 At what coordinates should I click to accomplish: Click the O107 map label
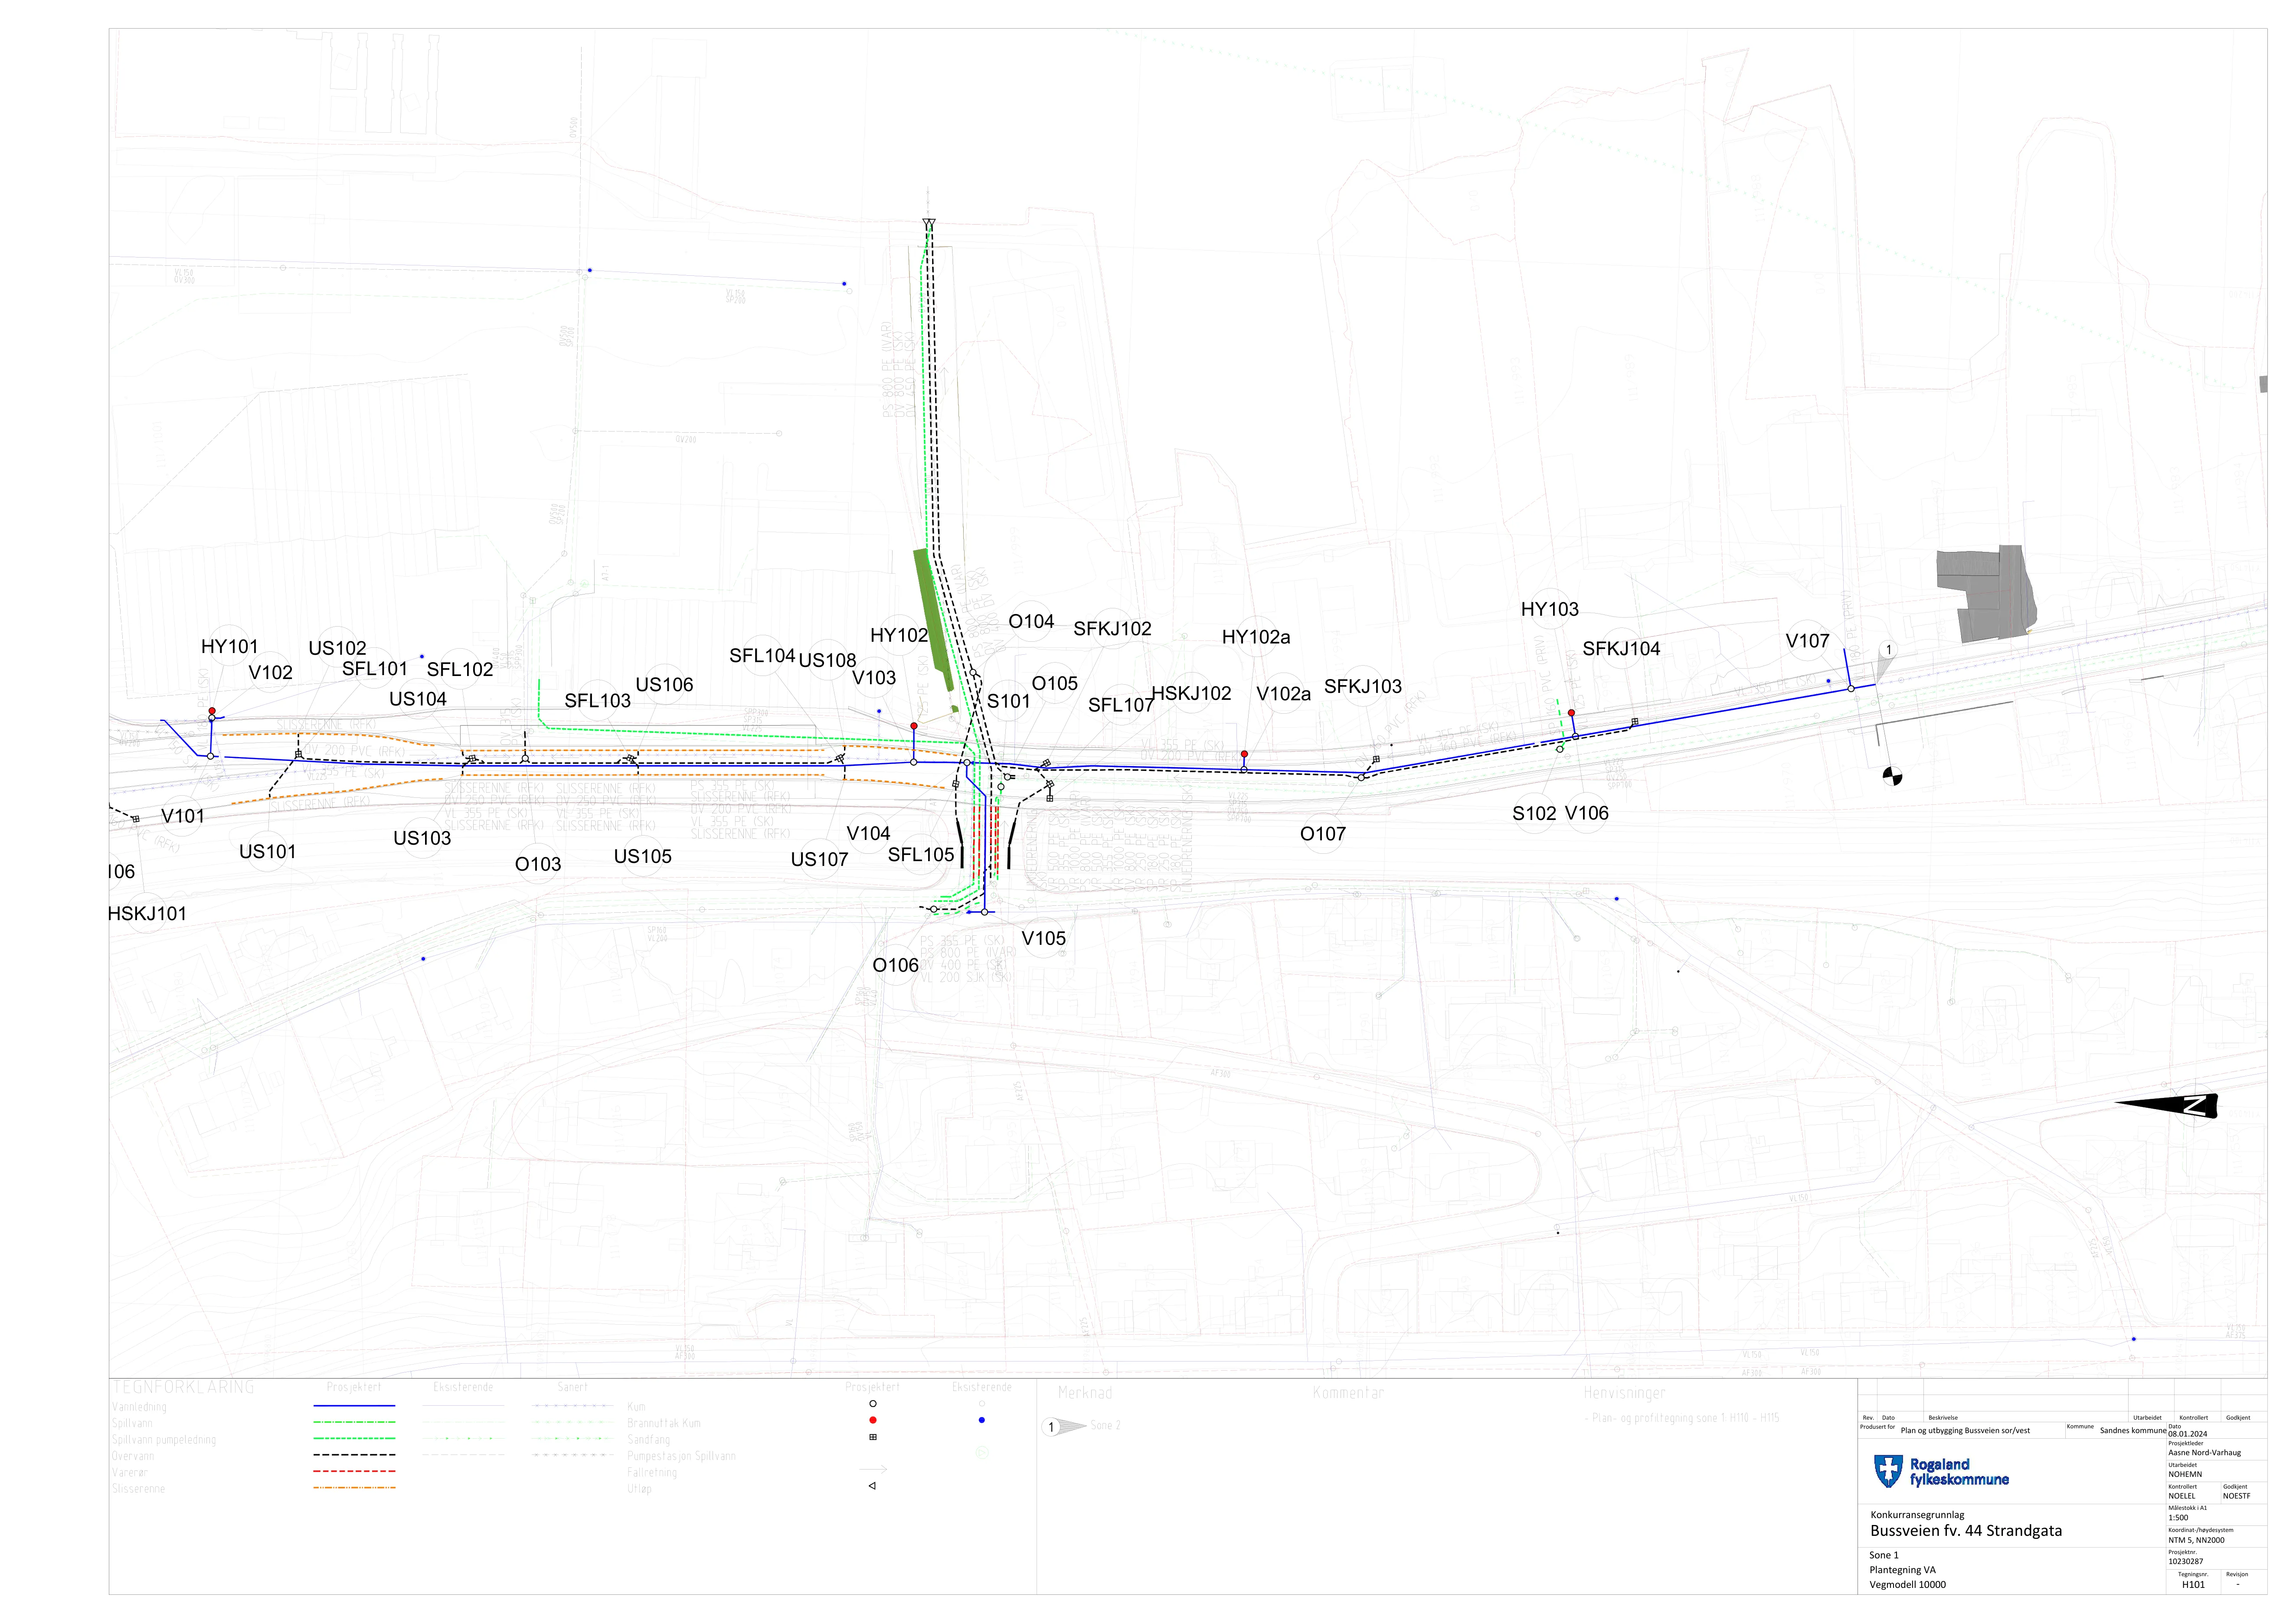(x=1323, y=834)
